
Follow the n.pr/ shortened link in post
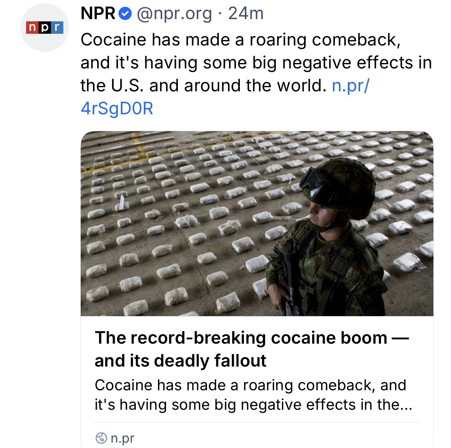[350, 86]
